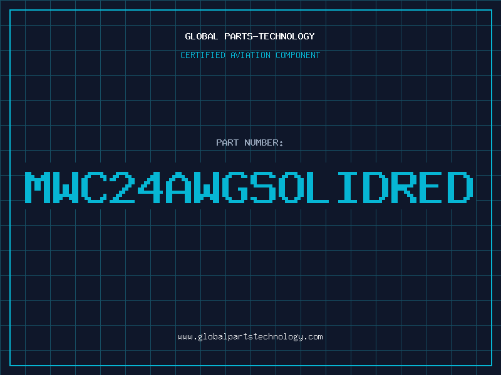
Task: Click the word CERTIFIED in the subtitle
Action: point(203,55)
